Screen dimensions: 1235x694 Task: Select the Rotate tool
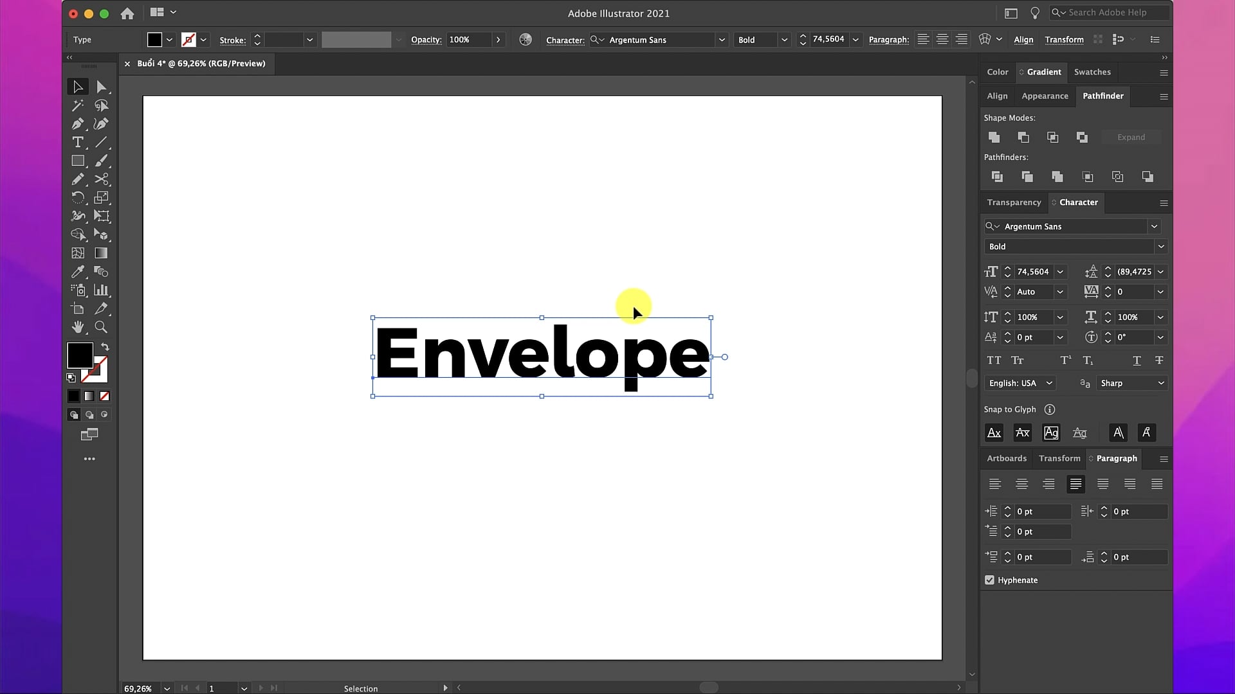pos(78,197)
